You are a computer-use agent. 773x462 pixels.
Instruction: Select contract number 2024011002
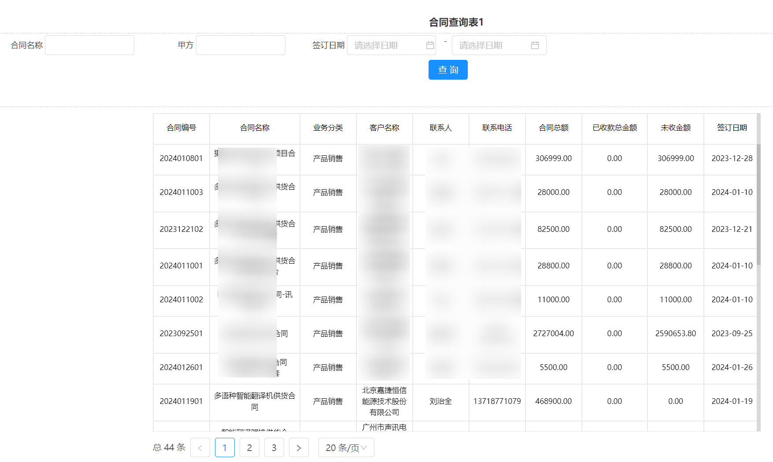click(181, 300)
